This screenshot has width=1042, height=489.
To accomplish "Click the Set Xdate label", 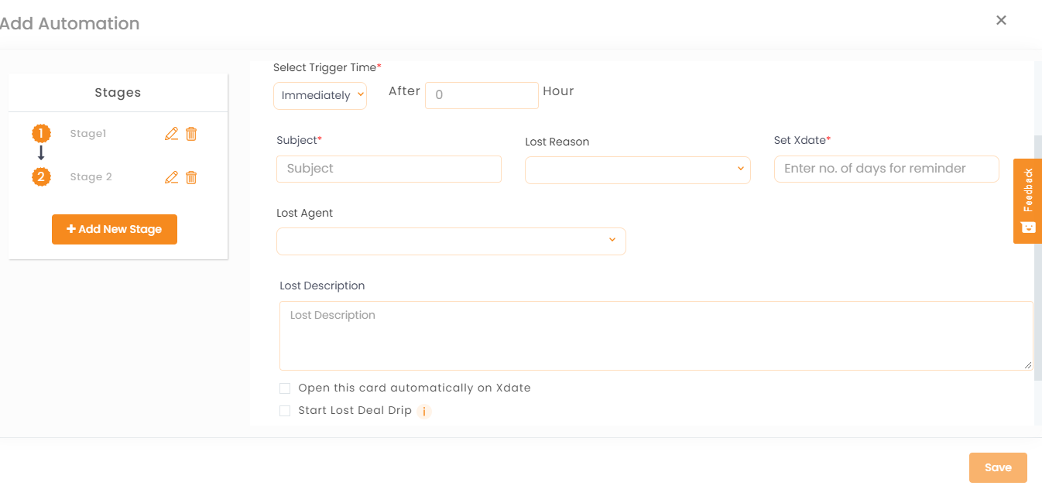I will 802,141.
